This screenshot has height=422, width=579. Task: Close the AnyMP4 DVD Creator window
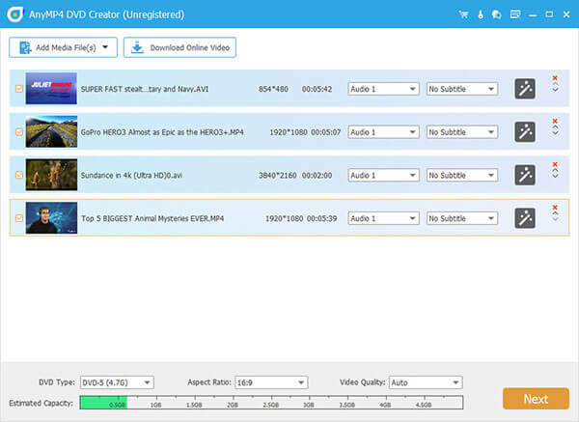click(x=566, y=14)
